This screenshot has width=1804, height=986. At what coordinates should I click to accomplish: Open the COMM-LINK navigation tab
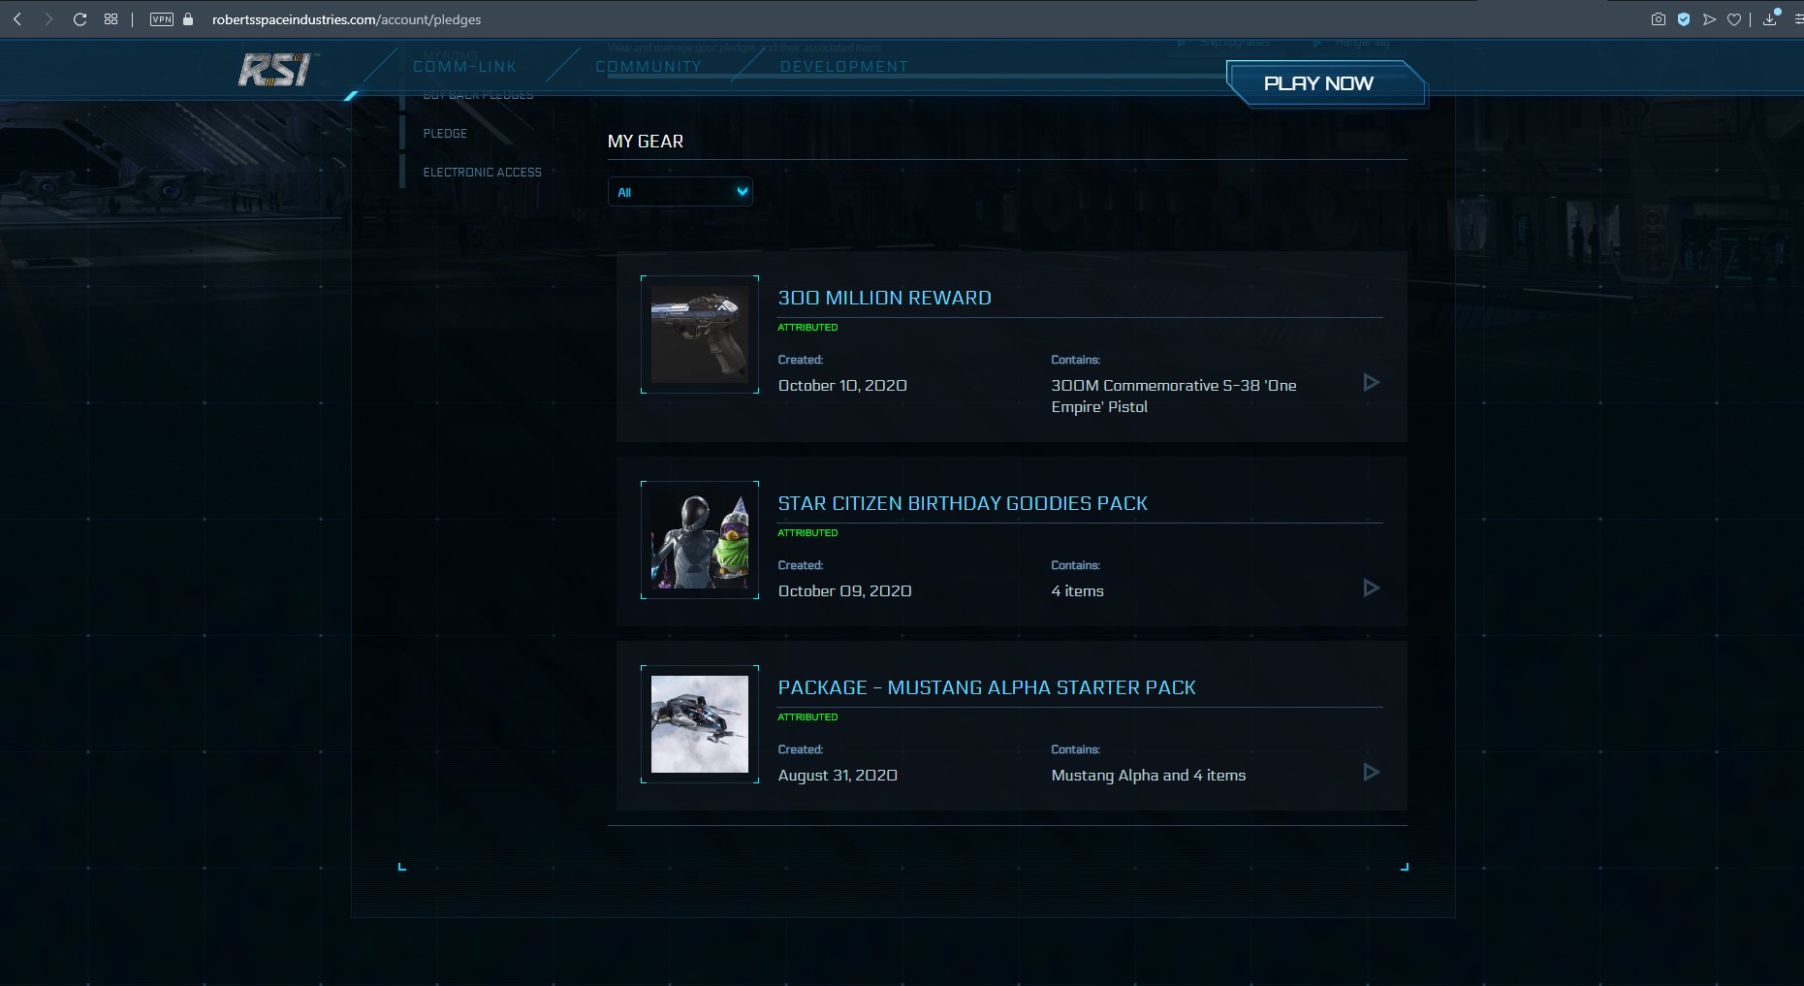pyautogui.click(x=465, y=67)
